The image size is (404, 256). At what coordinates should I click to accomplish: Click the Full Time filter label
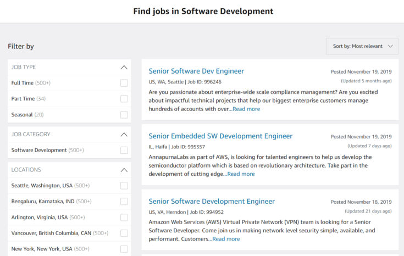23,83
